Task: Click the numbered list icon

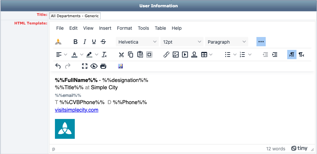Action: pyautogui.click(x=243, y=55)
